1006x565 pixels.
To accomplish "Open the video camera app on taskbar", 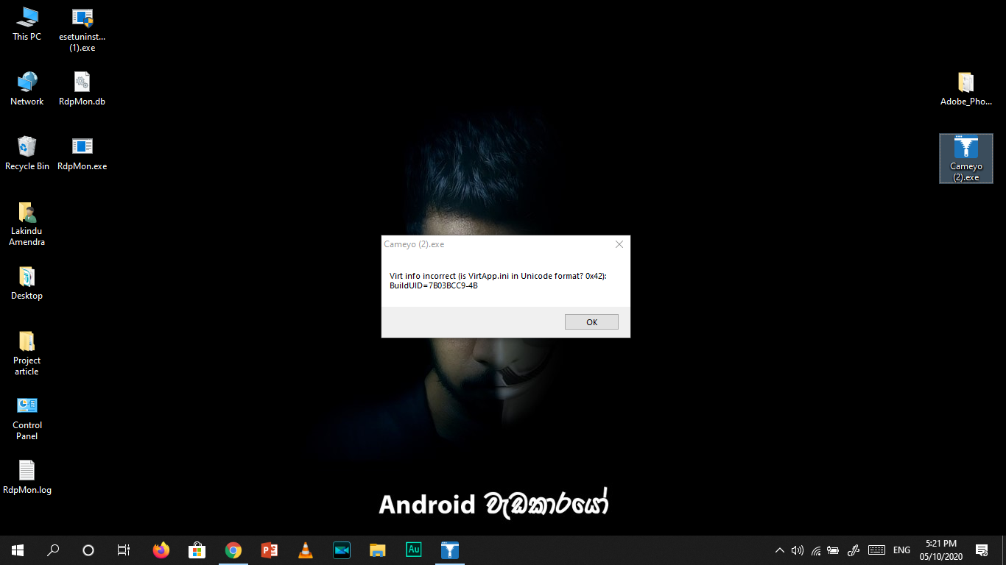I will [341, 550].
